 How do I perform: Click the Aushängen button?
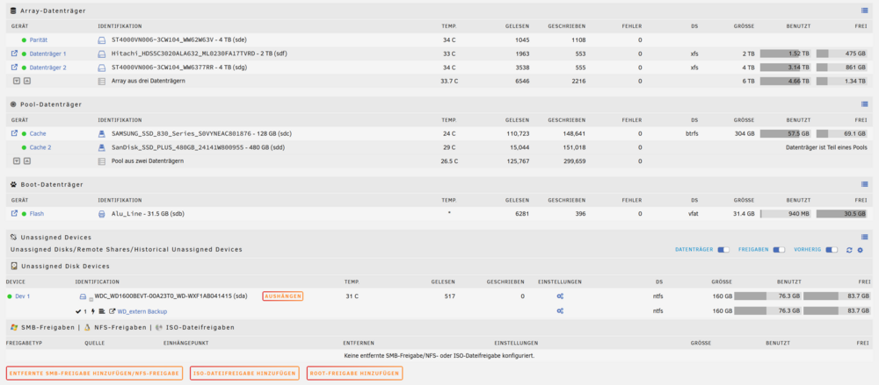pyautogui.click(x=282, y=296)
